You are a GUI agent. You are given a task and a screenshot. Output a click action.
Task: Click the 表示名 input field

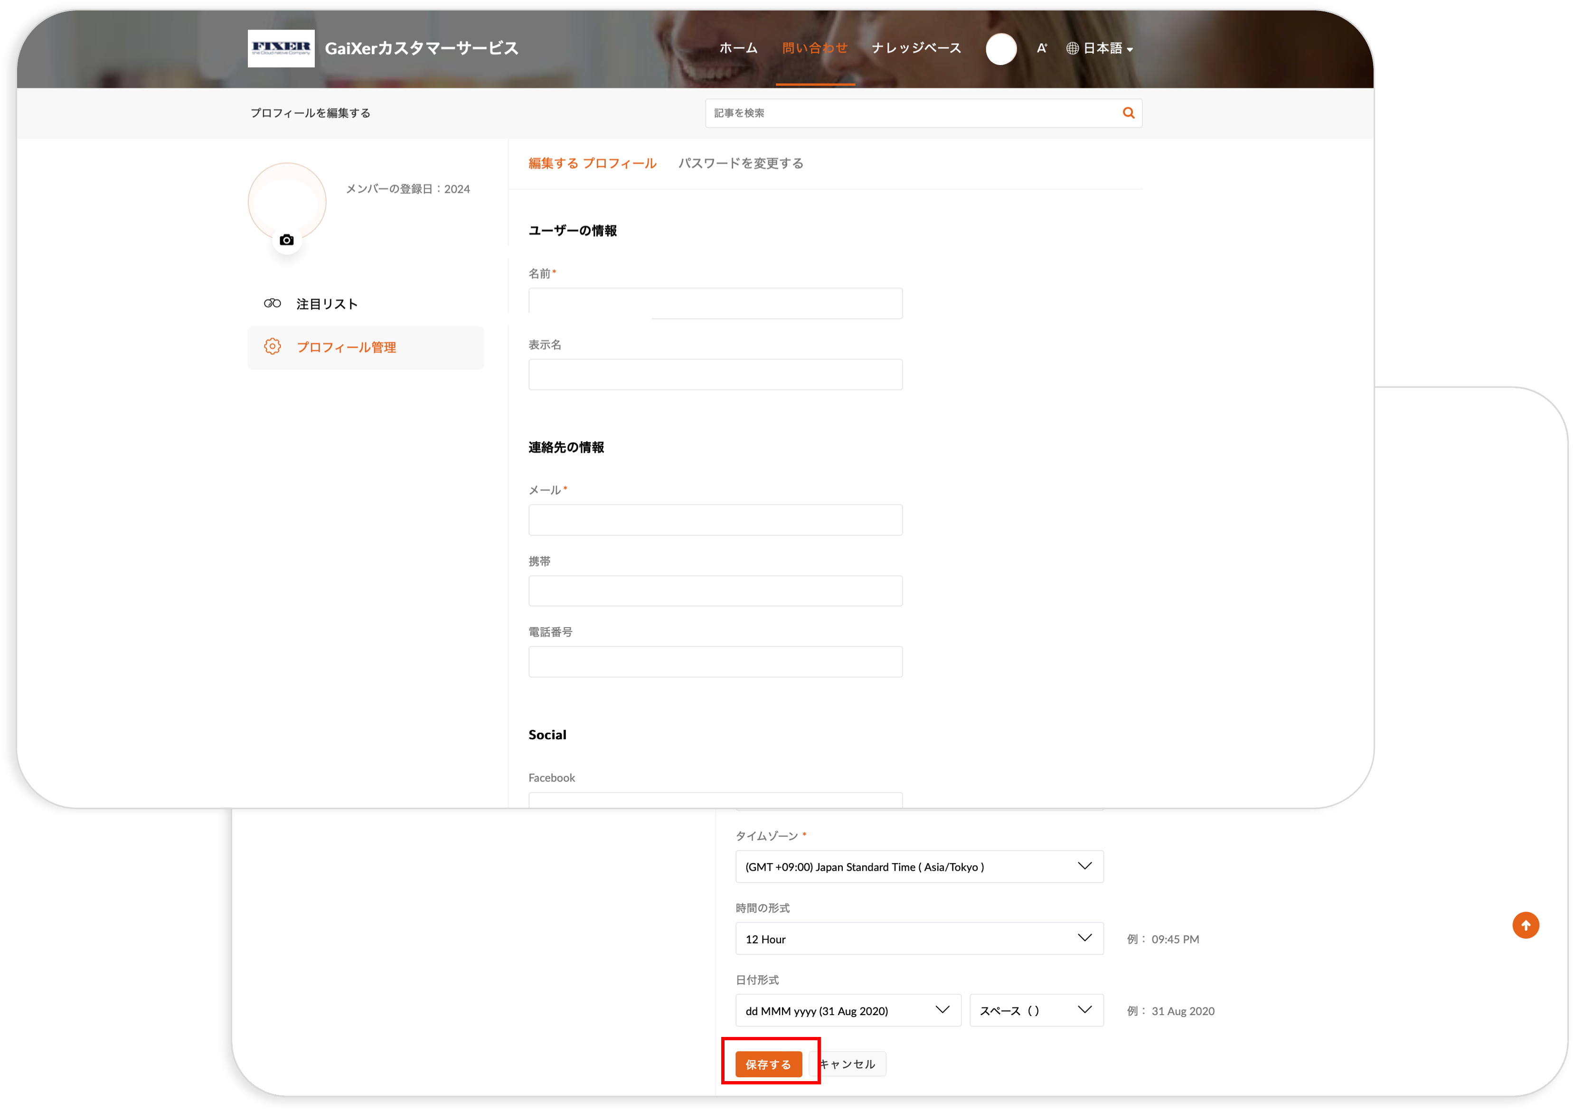coord(715,375)
